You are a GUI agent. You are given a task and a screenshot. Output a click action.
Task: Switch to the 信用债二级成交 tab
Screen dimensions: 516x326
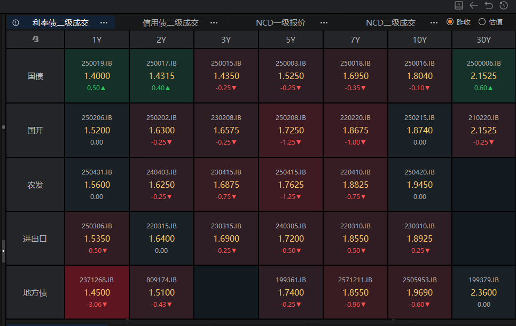[x=170, y=23]
